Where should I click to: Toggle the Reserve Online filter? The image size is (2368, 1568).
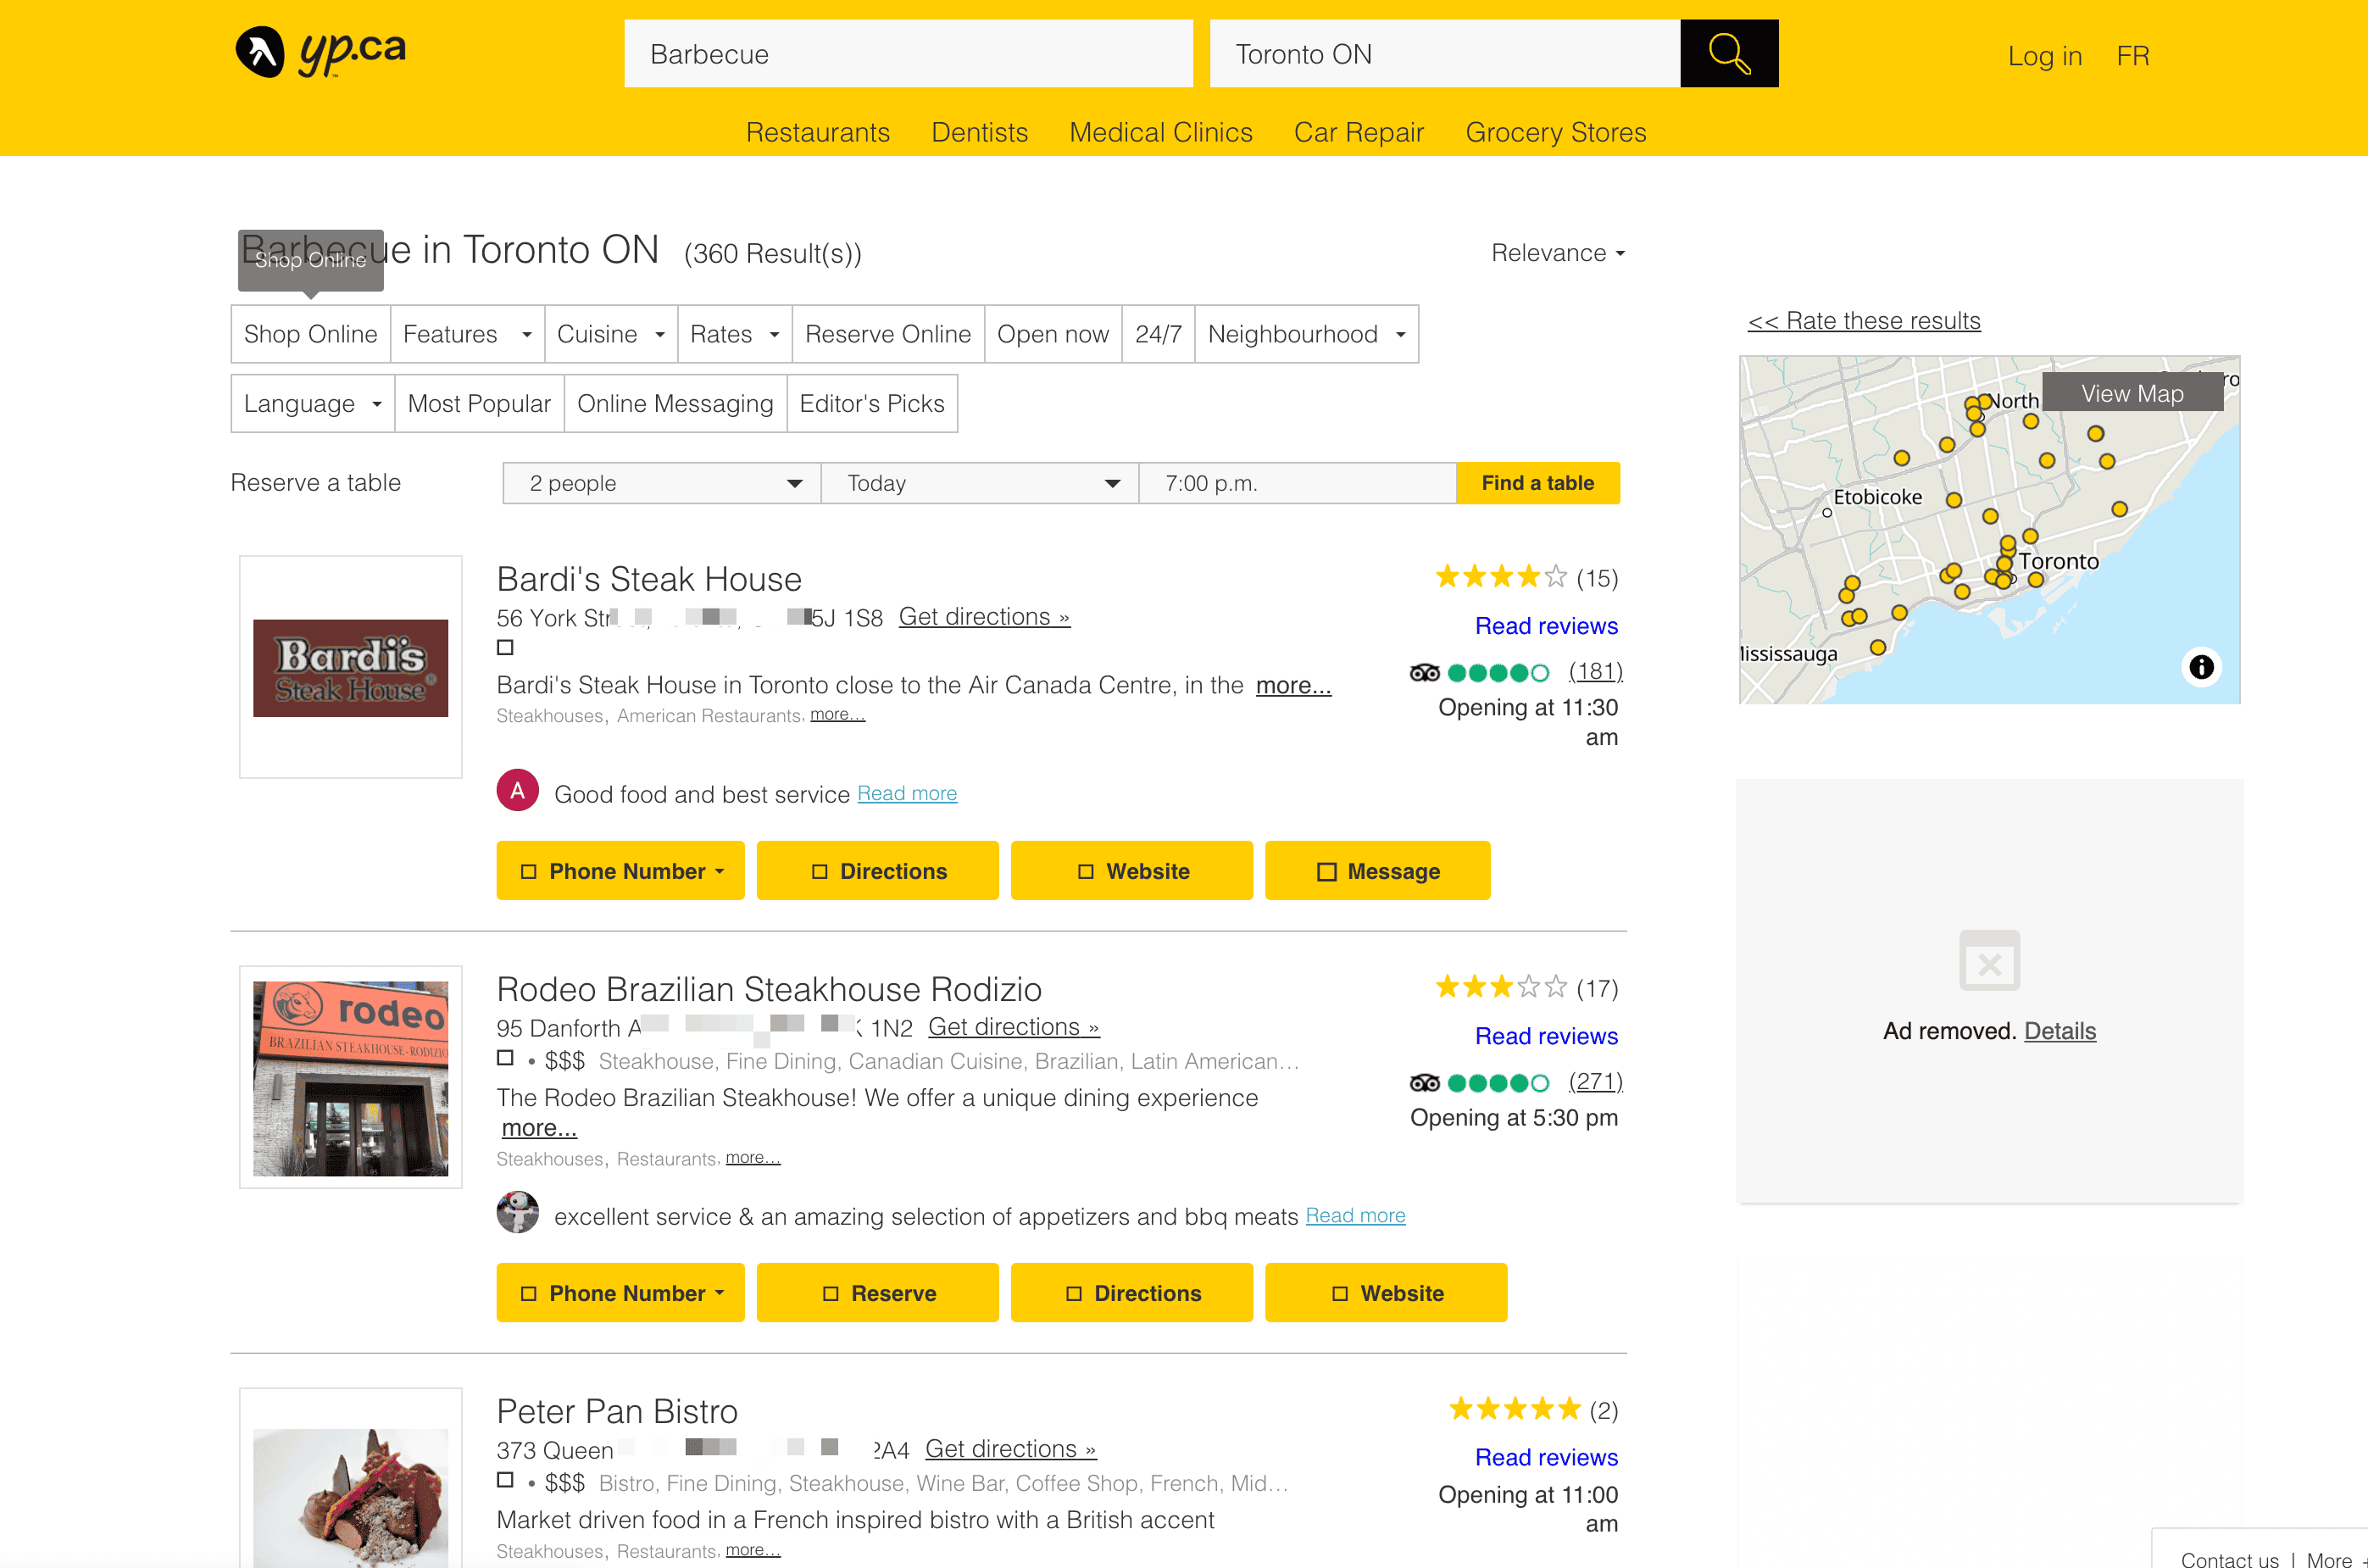(887, 334)
